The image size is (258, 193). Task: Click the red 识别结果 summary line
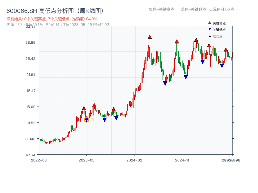tap(52, 19)
